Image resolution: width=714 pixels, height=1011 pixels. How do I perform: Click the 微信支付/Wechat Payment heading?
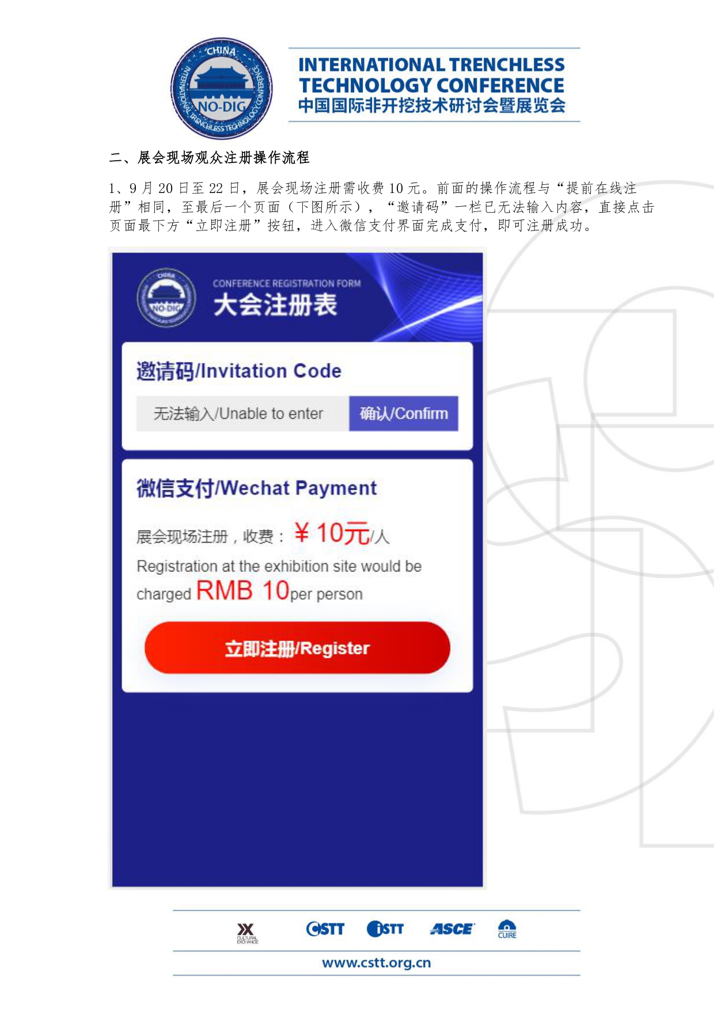click(257, 489)
